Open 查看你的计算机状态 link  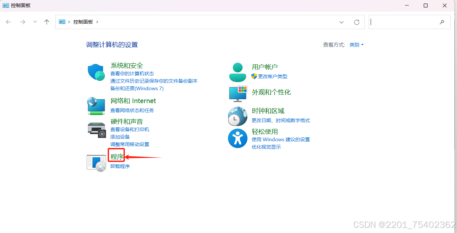[x=132, y=74]
